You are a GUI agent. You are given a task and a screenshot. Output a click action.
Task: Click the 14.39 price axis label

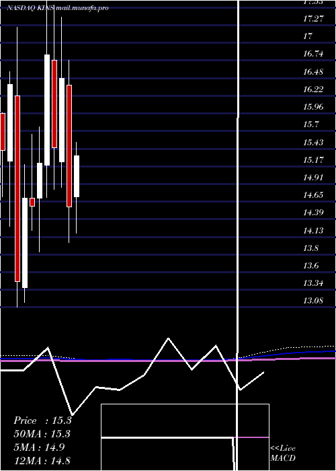[313, 213]
